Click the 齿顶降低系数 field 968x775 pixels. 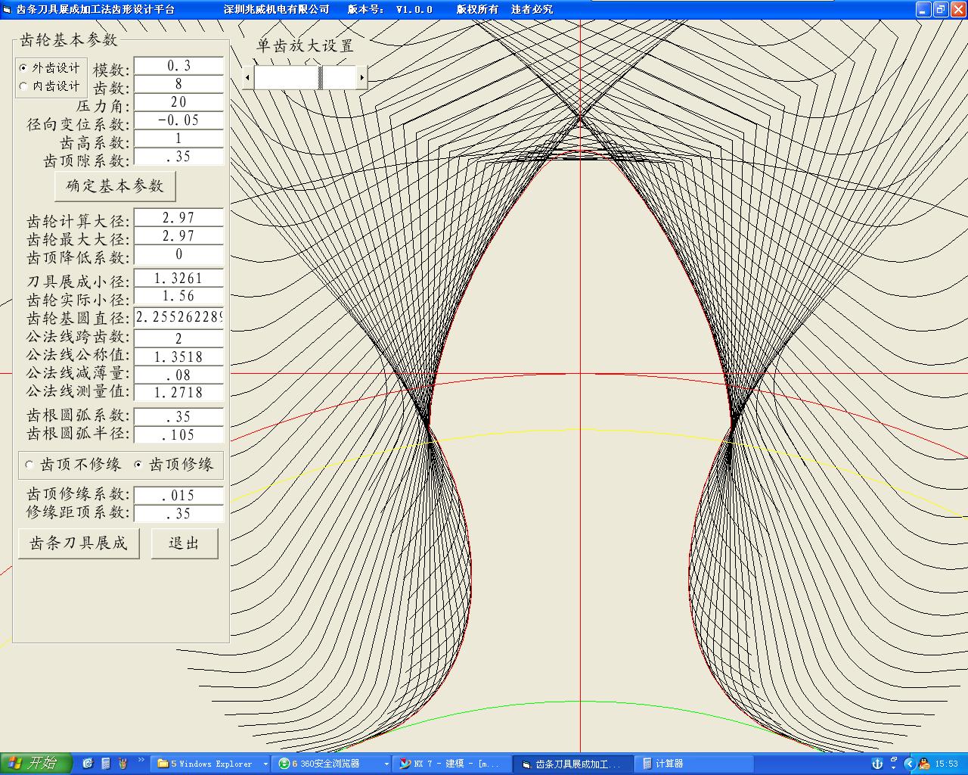[178, 254]
